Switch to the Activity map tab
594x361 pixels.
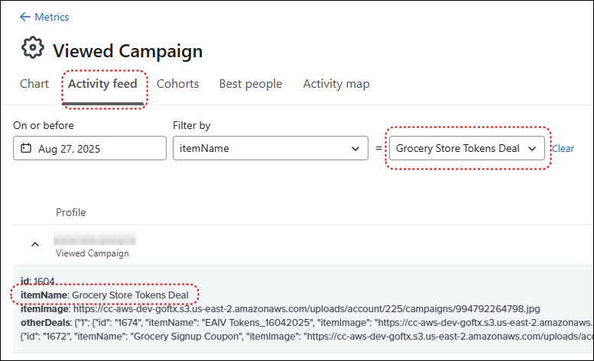pos(336,84)
